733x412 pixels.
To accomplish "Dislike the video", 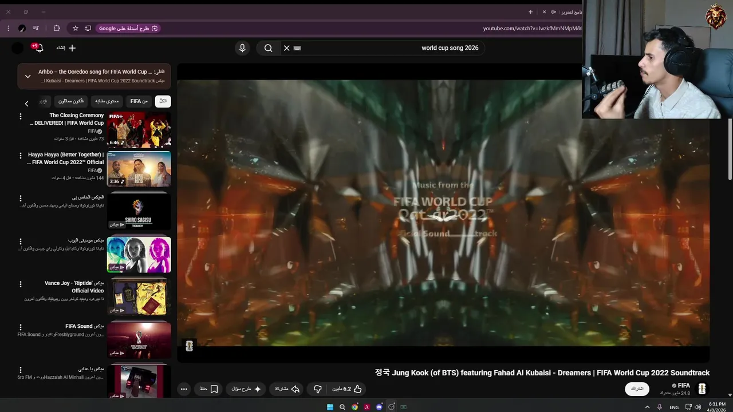I will [317, 389].
